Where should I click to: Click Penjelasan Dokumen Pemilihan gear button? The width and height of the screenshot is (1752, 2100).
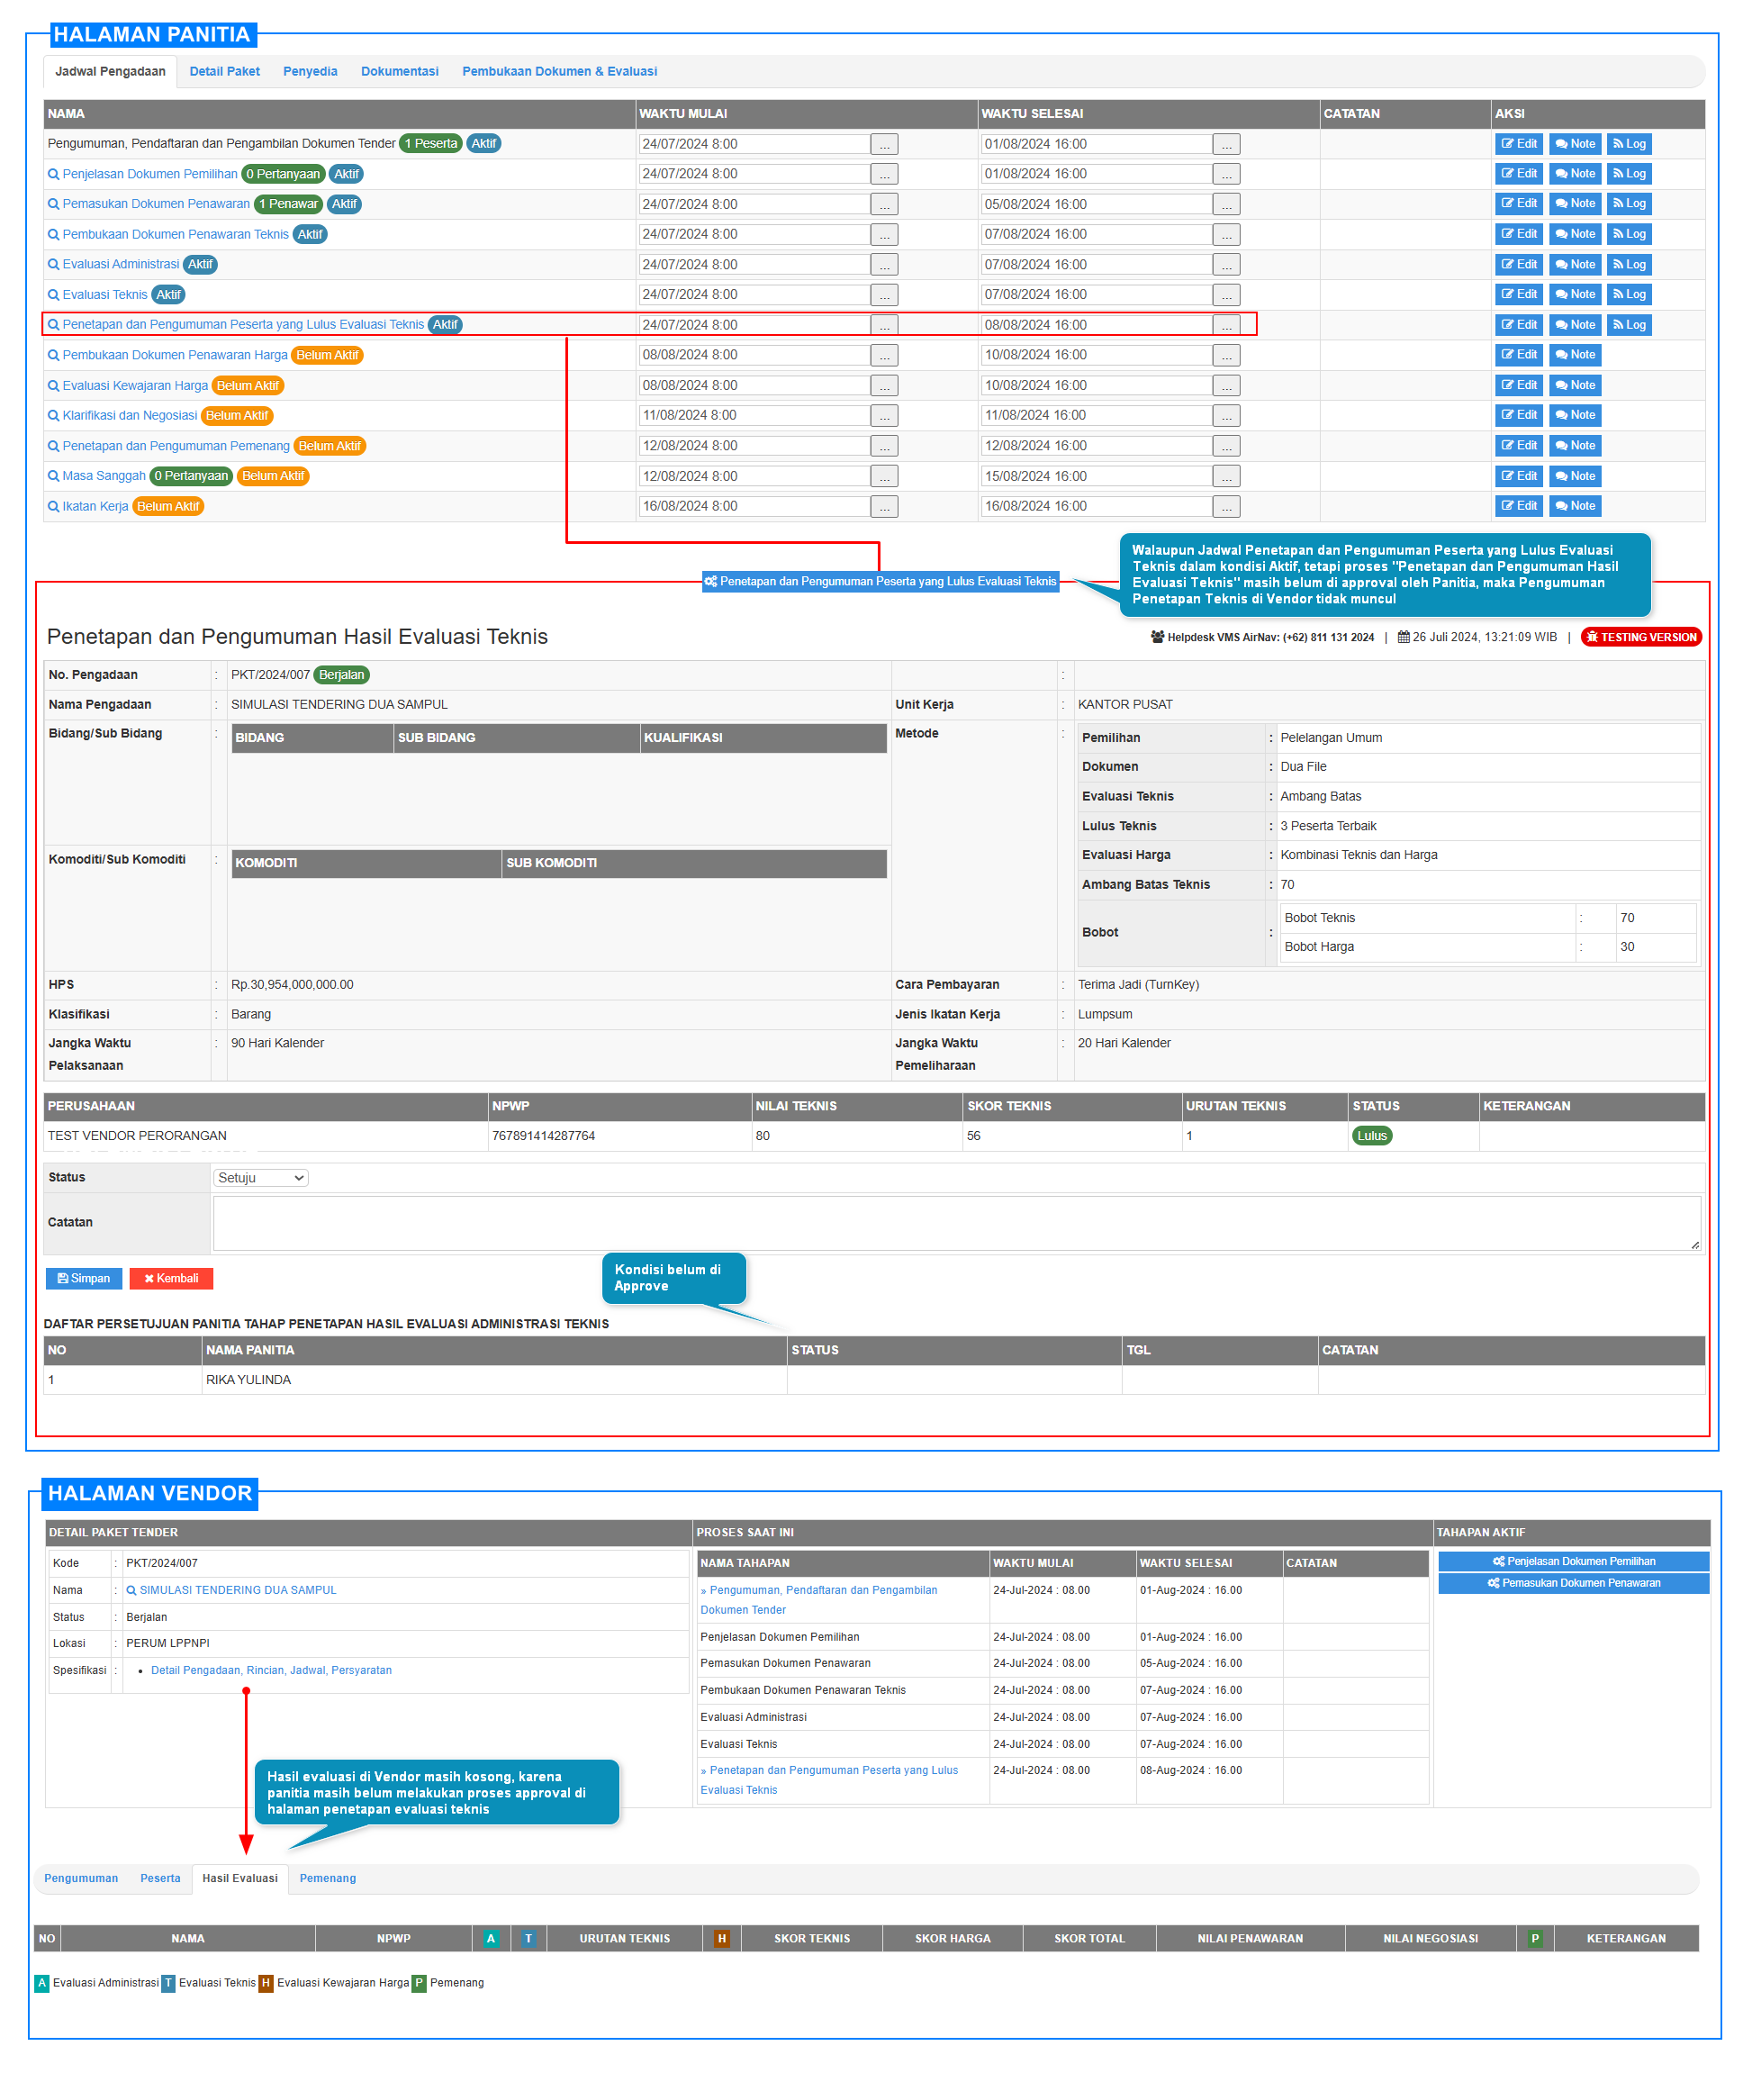1573,1562
